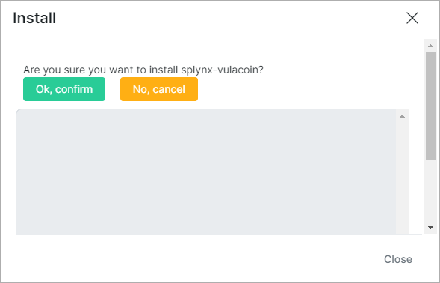
Task: Confirm installation with Ok, confirm button
Action: click(x=64, y=89)
